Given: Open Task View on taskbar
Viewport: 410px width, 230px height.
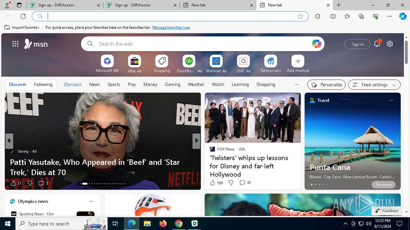Looking at the screenshot, I should click(x=115, y=224).
